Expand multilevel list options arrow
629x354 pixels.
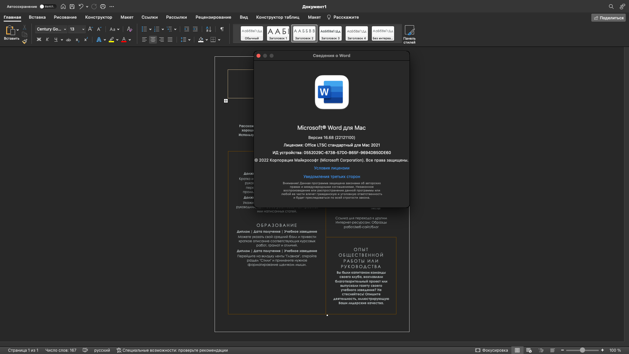175,29
